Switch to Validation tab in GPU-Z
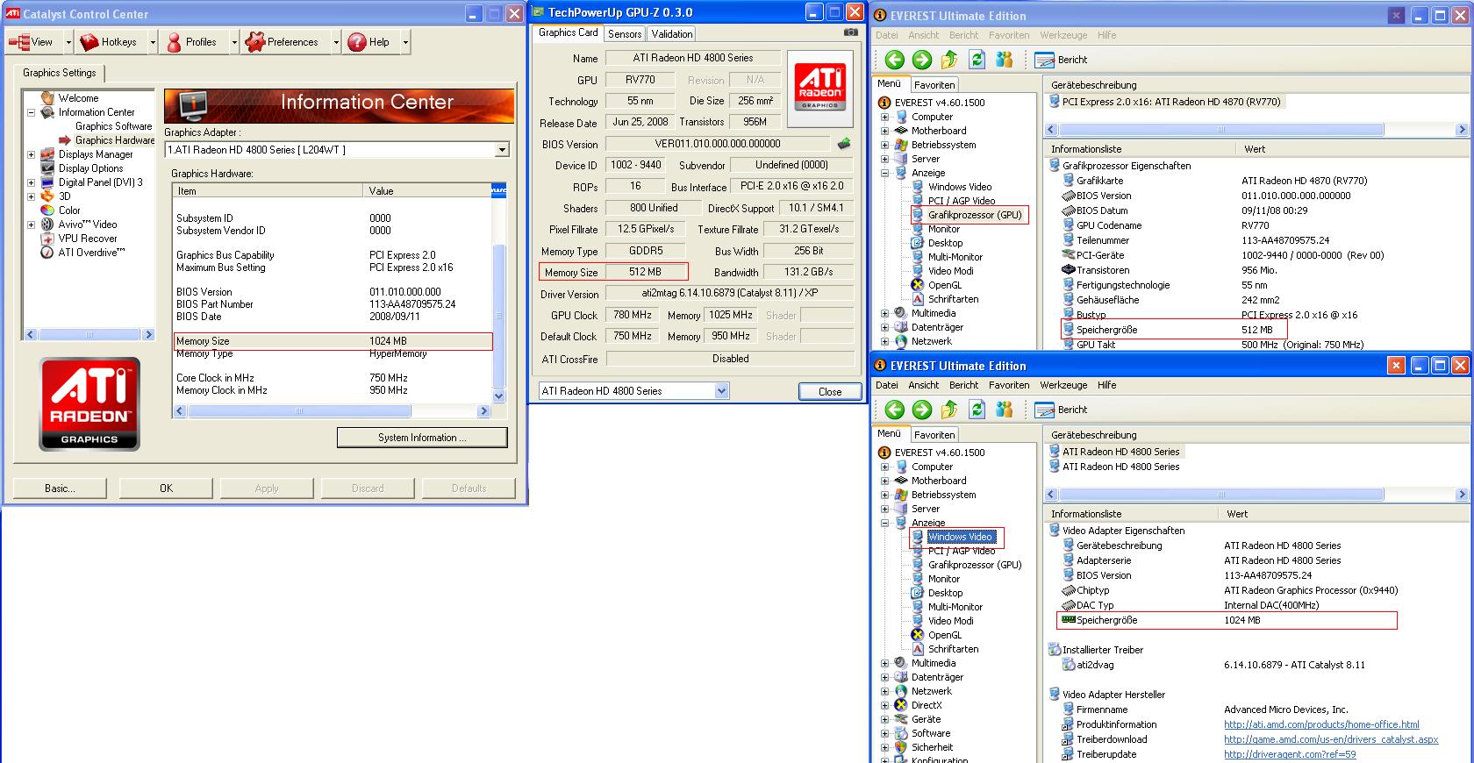 point(672,34)
